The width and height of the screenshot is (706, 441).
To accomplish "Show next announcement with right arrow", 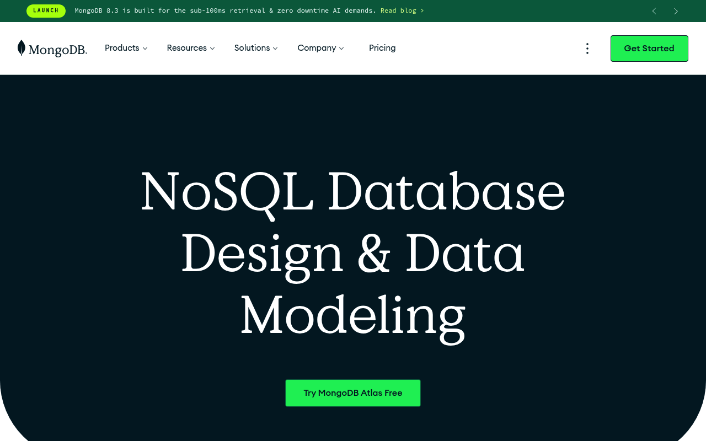I will (x=676, y=11).
